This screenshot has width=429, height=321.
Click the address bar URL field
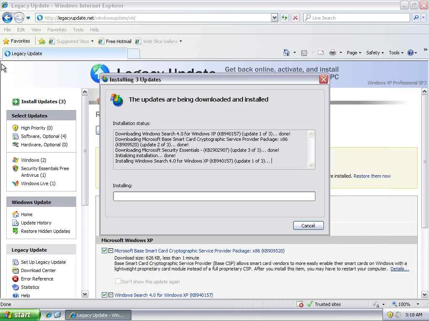[153, 18]
